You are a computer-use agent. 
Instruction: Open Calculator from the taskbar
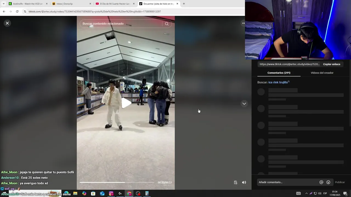tap(147, 193)
